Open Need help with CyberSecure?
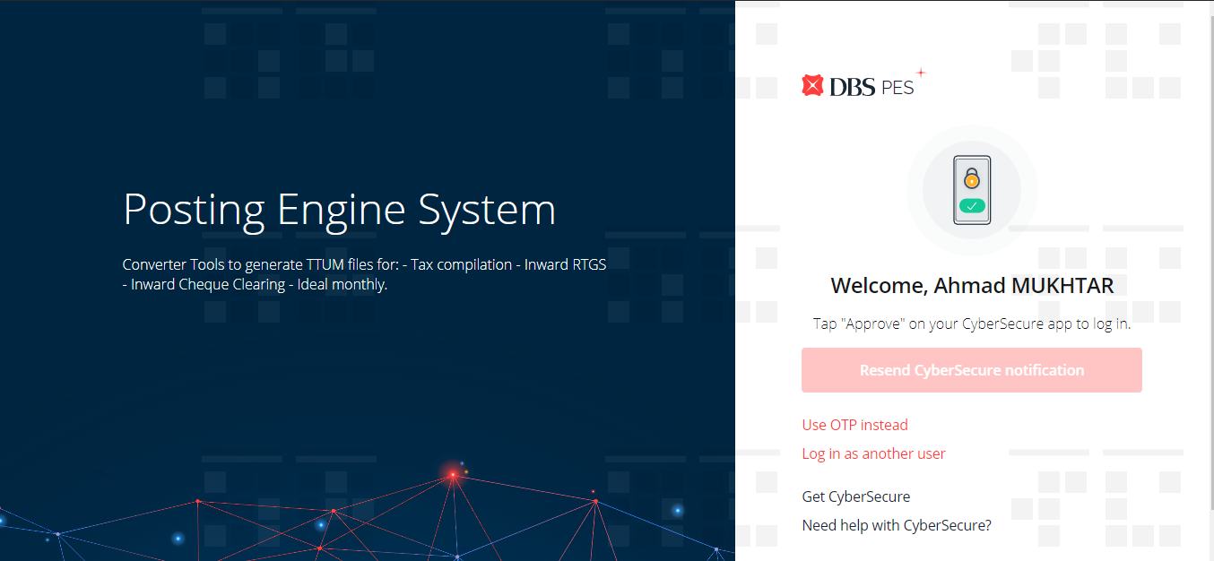This screenshot has height=561, width=1214. [x=897, y=525]
